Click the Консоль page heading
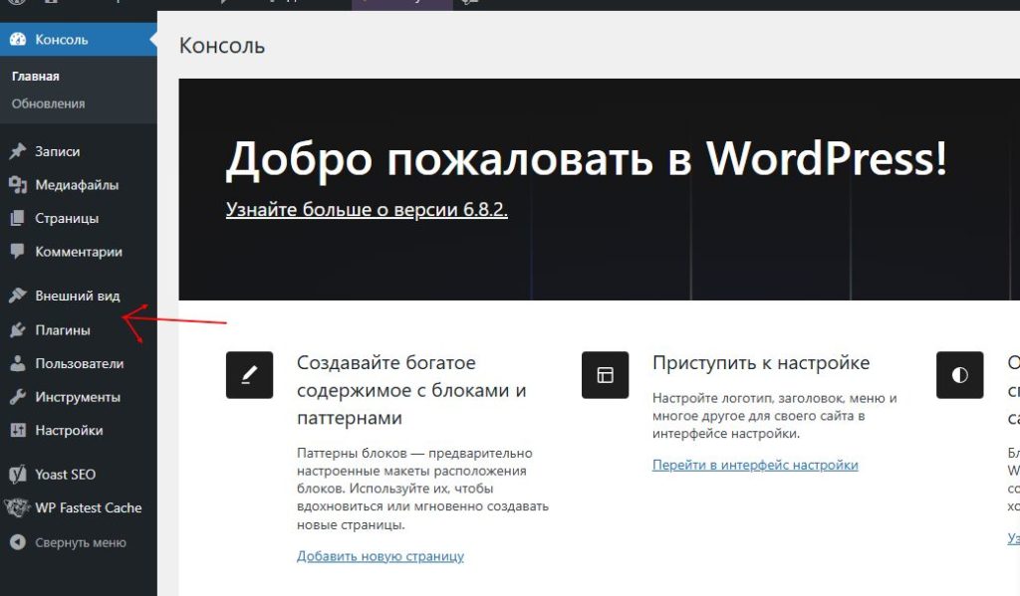This screenshot has width=1020, height=596. click(x=222, y=46)
